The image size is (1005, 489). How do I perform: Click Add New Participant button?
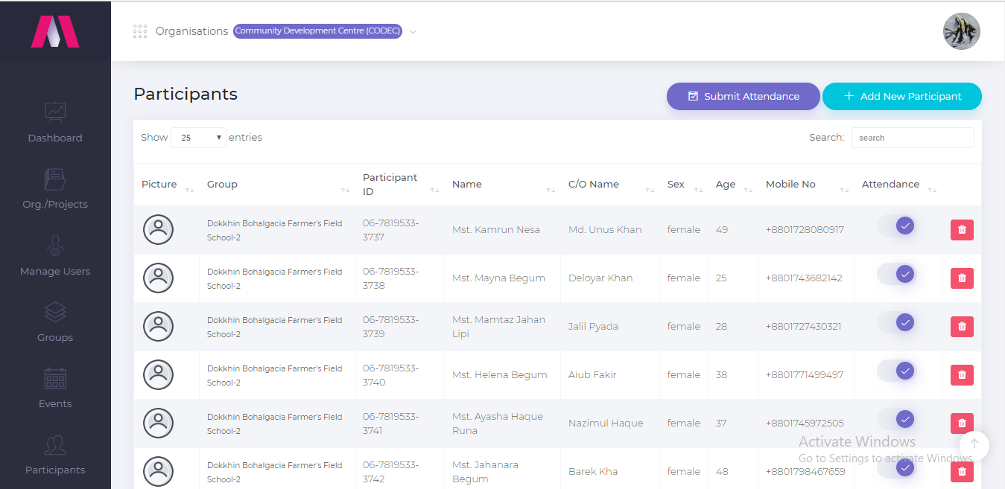[901, 96]
